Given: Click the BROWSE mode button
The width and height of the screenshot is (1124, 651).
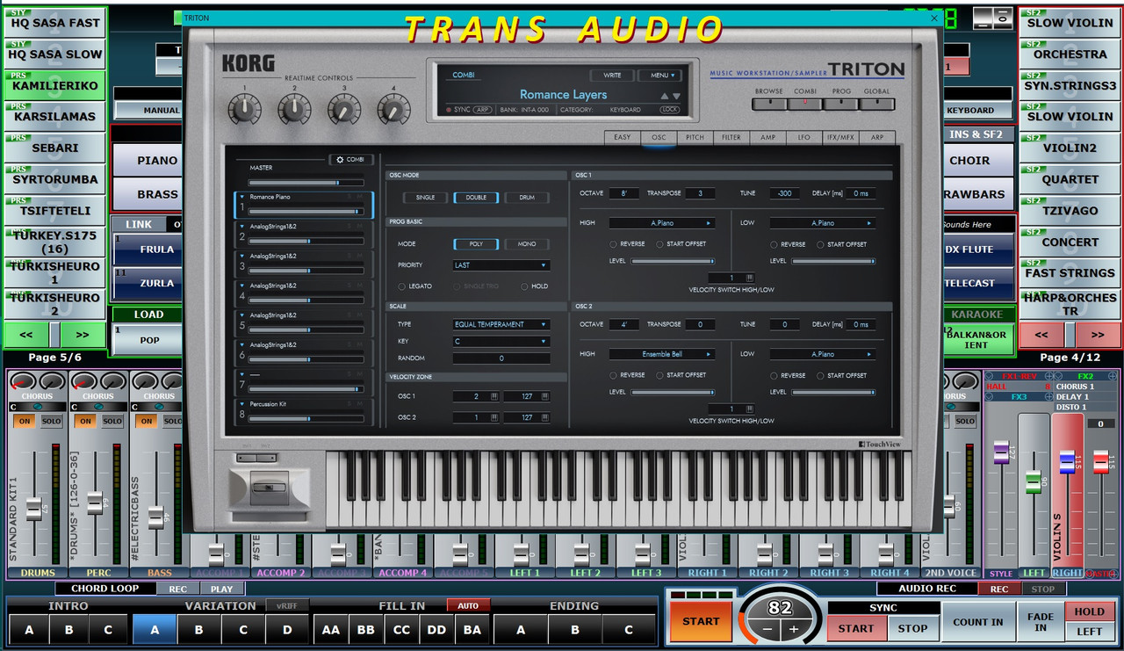Looking at the screenshot, I should coord(768,104).
